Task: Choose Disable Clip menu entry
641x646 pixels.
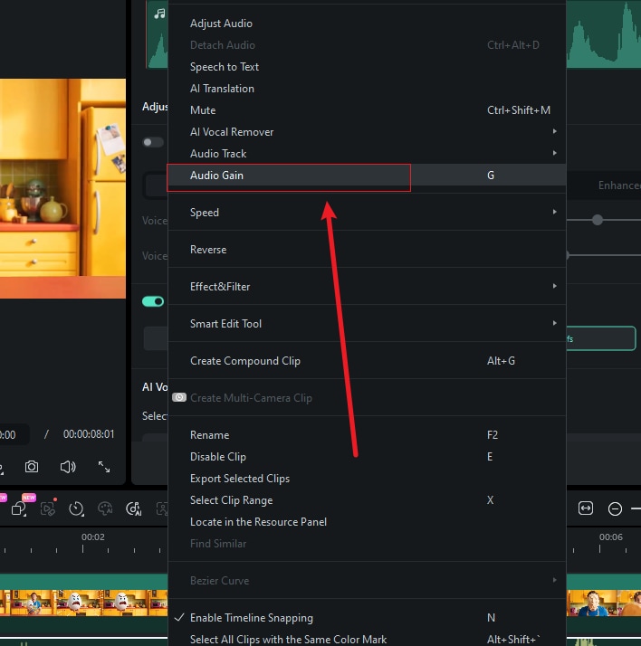Action: point(367,457)
